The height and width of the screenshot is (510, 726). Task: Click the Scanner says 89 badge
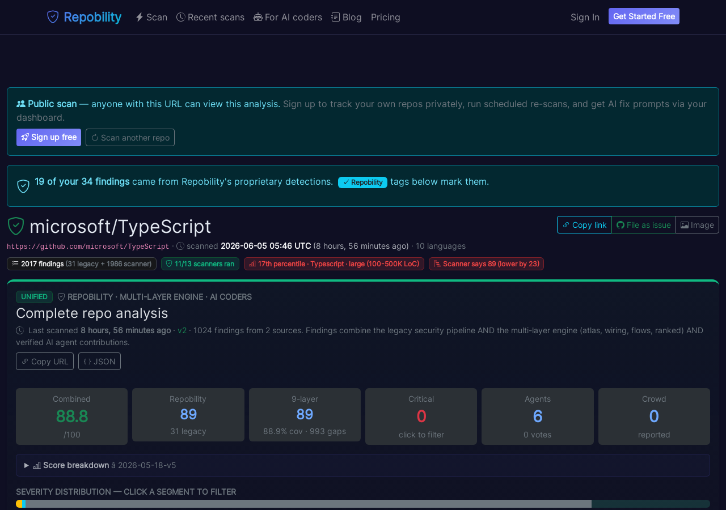486,263
